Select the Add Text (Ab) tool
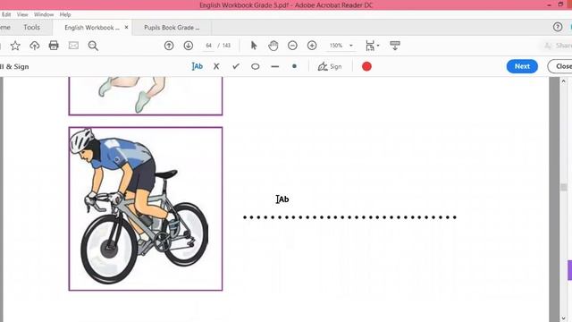This screenshot has width=572, height=322. coord(197,66)
